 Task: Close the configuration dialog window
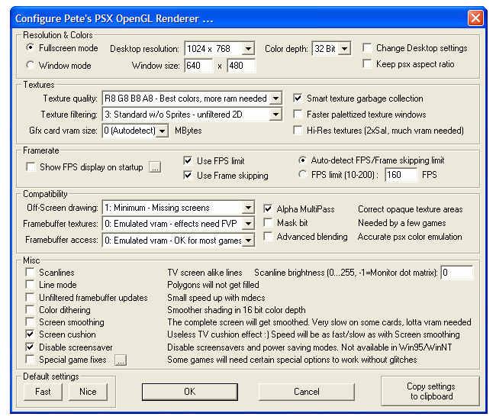pos(475,18)
